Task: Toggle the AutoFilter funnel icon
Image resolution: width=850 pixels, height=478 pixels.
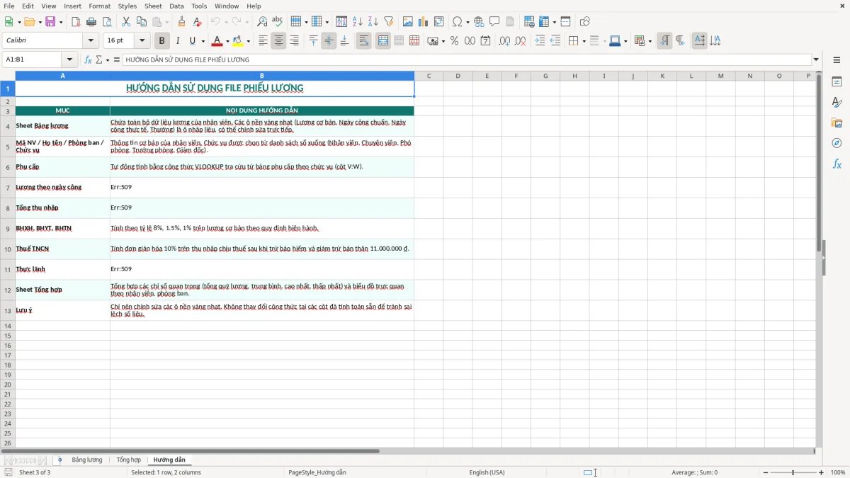Action: pyautogui.click(x=388, y=22)
